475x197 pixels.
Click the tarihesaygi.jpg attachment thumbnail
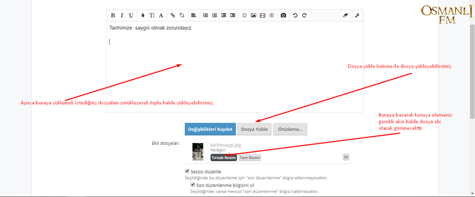(198, 152)
